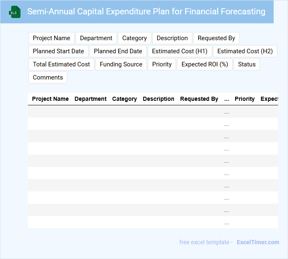
Task: Select the Estimated Cost (H1) tag
Action: click(x=179, y=51)
